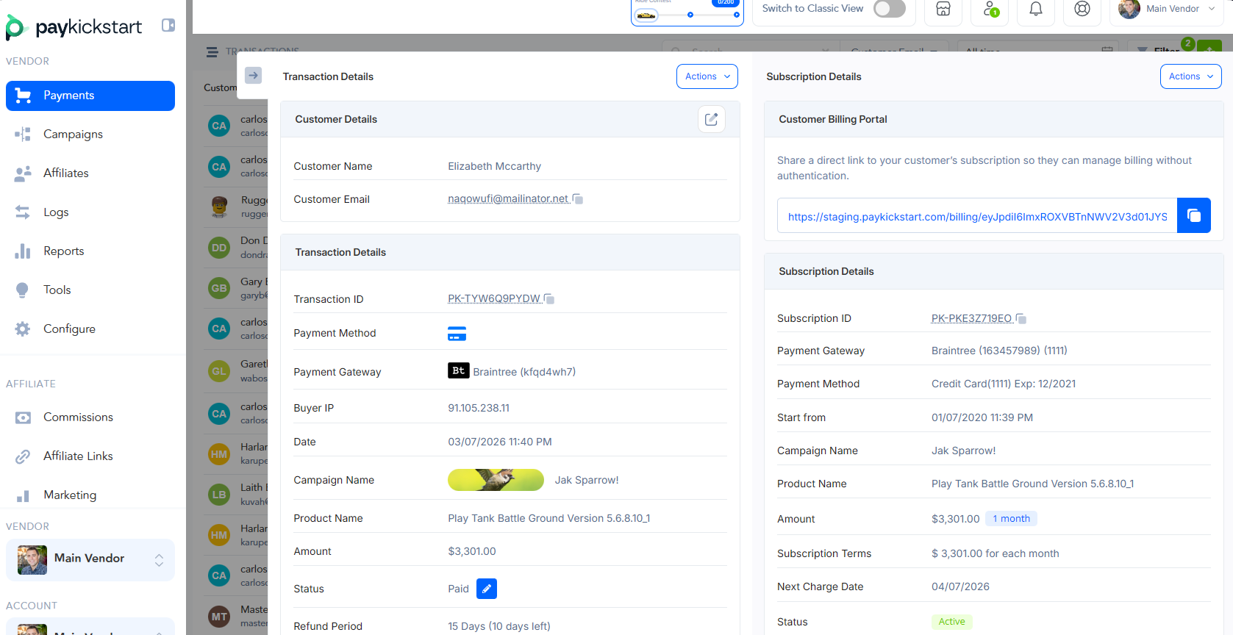Open the Subscription Details Actions dropdown

click(1191, 76)
